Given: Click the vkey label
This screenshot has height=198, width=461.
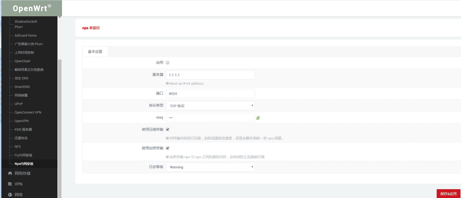Looking at the screenshot, I should pos(160,117).
